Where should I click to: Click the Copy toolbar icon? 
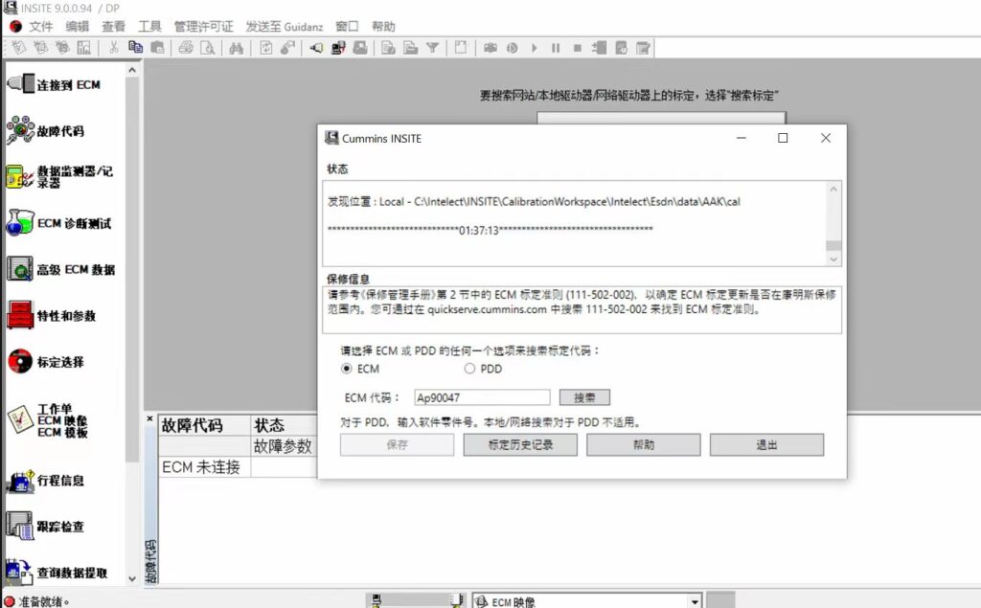(135, 48)
